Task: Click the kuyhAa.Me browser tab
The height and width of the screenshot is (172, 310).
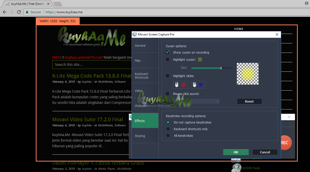Action: (x=28, y=4)
